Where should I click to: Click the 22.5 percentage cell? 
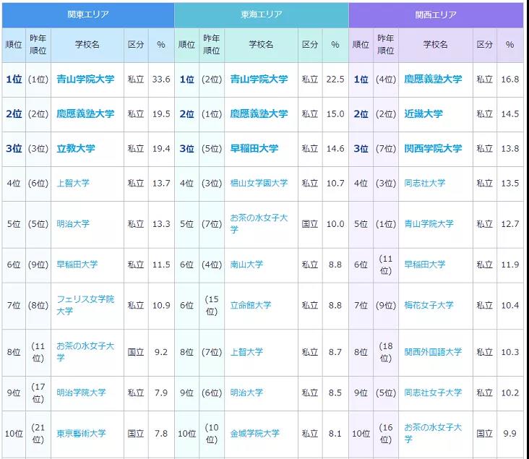(335, 80)
